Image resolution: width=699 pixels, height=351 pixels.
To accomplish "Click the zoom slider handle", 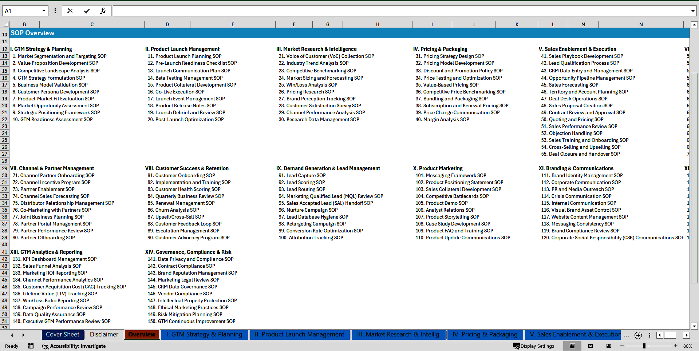I will pyautogui.click(x=644, y=346).
